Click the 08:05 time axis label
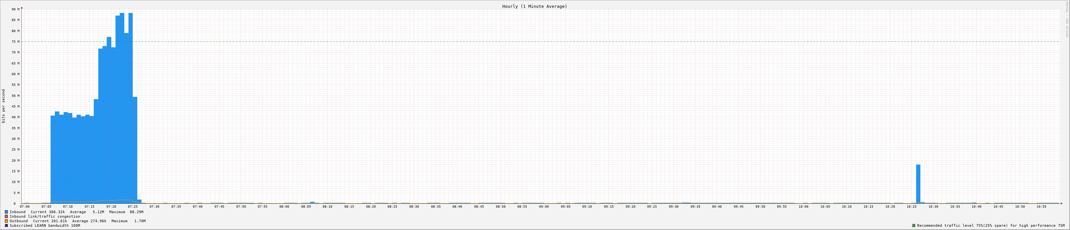 pos(306,206)
